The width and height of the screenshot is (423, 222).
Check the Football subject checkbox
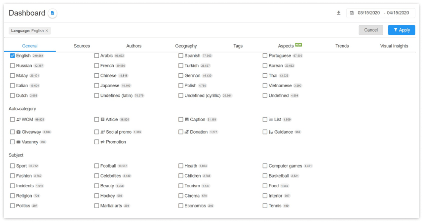(x=96, y=166)
